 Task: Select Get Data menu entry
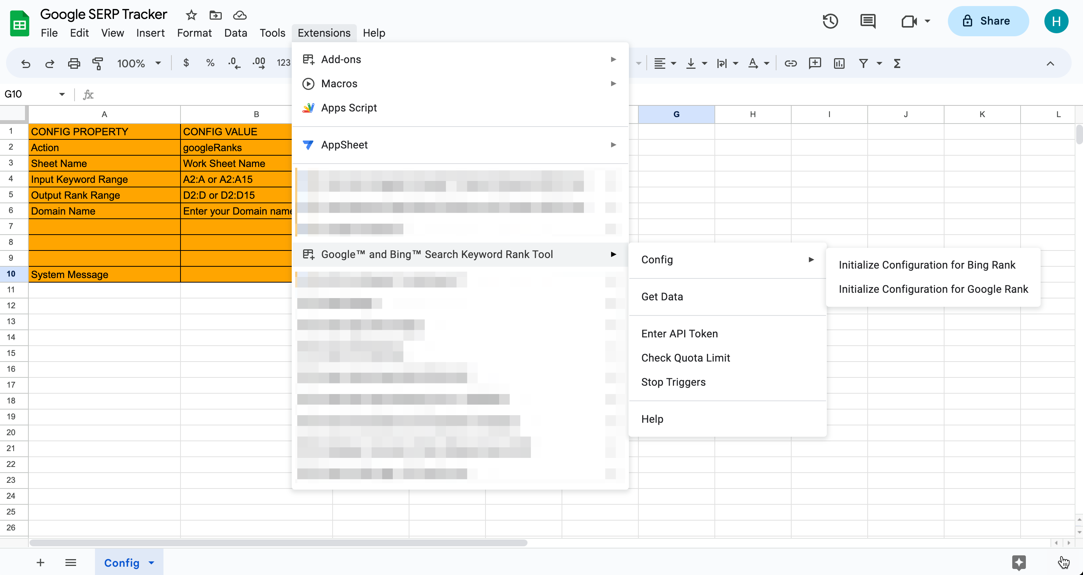[x=727, y=297]
